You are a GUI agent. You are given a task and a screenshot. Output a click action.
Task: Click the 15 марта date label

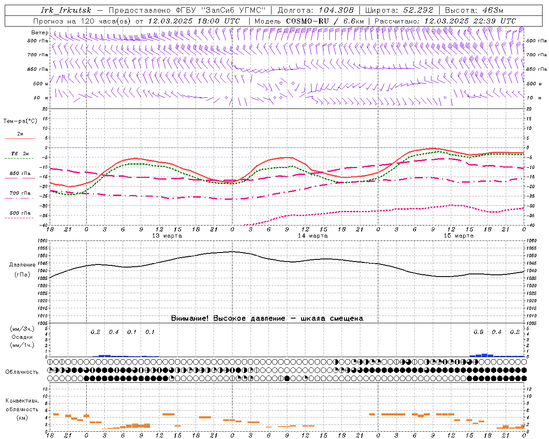(459, 236)
